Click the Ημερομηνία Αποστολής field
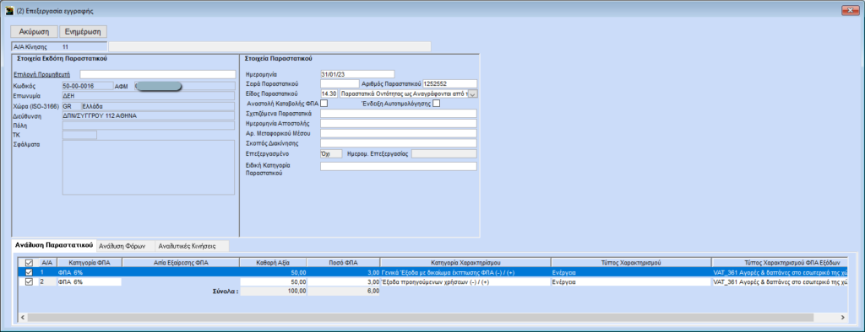865x332 pixels. [x=399, y=123]
